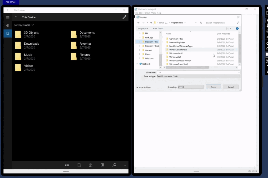Select the Common Files folder
The width and height of the screenshot is (268, 178).
(x=202, y=39)
